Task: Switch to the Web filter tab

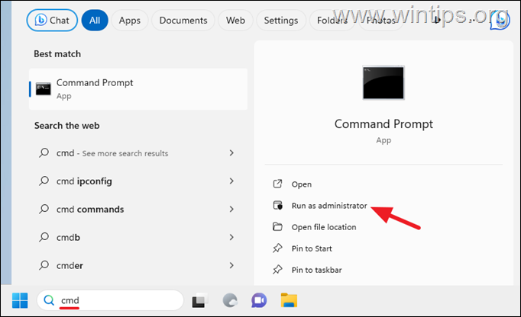Action: click(235, 21)
